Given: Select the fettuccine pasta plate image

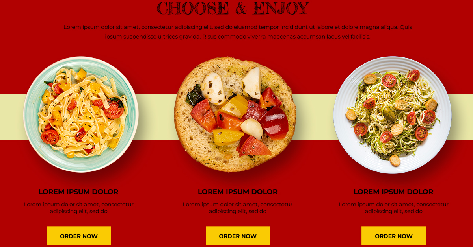Looking at the screenshot, I should click(81, 114).
